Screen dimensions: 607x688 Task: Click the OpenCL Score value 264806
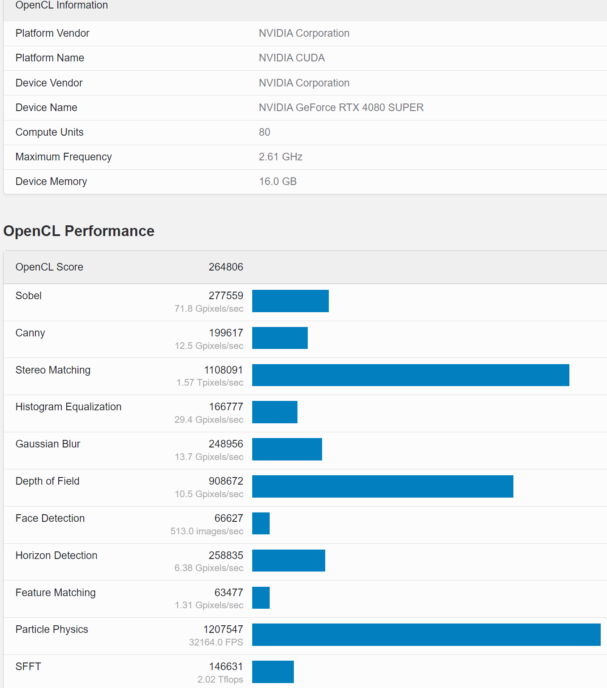pyautogui.click(x=226, y=267)
